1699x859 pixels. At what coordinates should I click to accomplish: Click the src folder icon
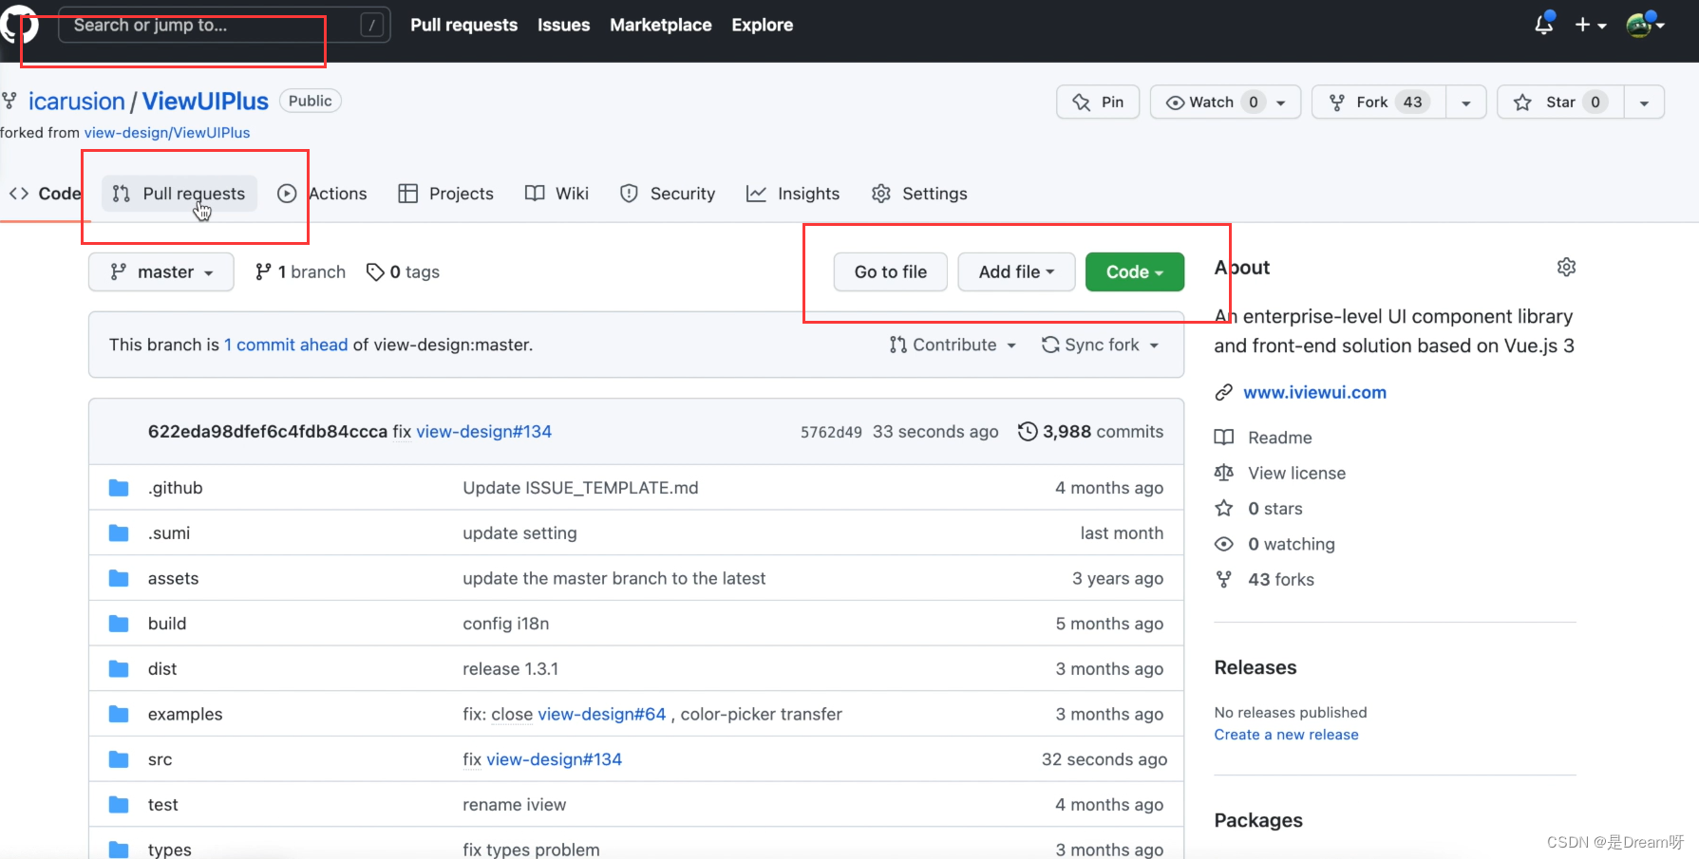(x=119, y=759)
